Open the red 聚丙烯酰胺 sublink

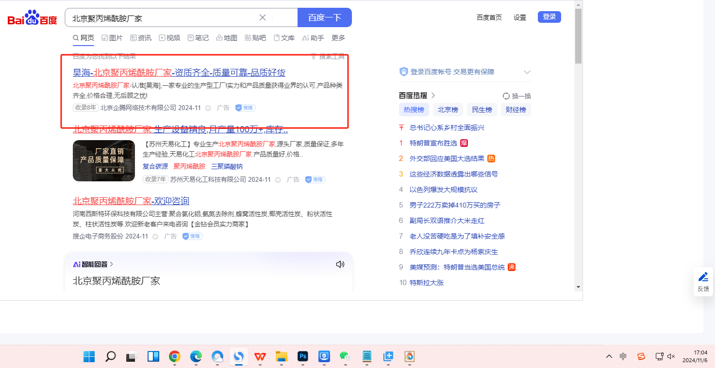point(189,166)
